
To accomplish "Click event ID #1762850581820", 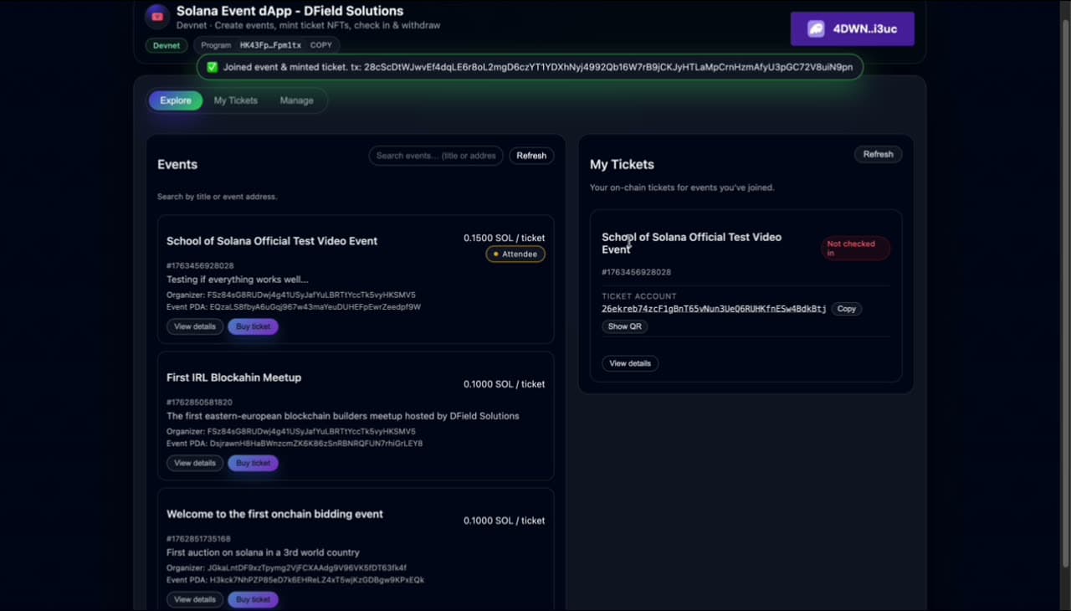I will (199, 403).
